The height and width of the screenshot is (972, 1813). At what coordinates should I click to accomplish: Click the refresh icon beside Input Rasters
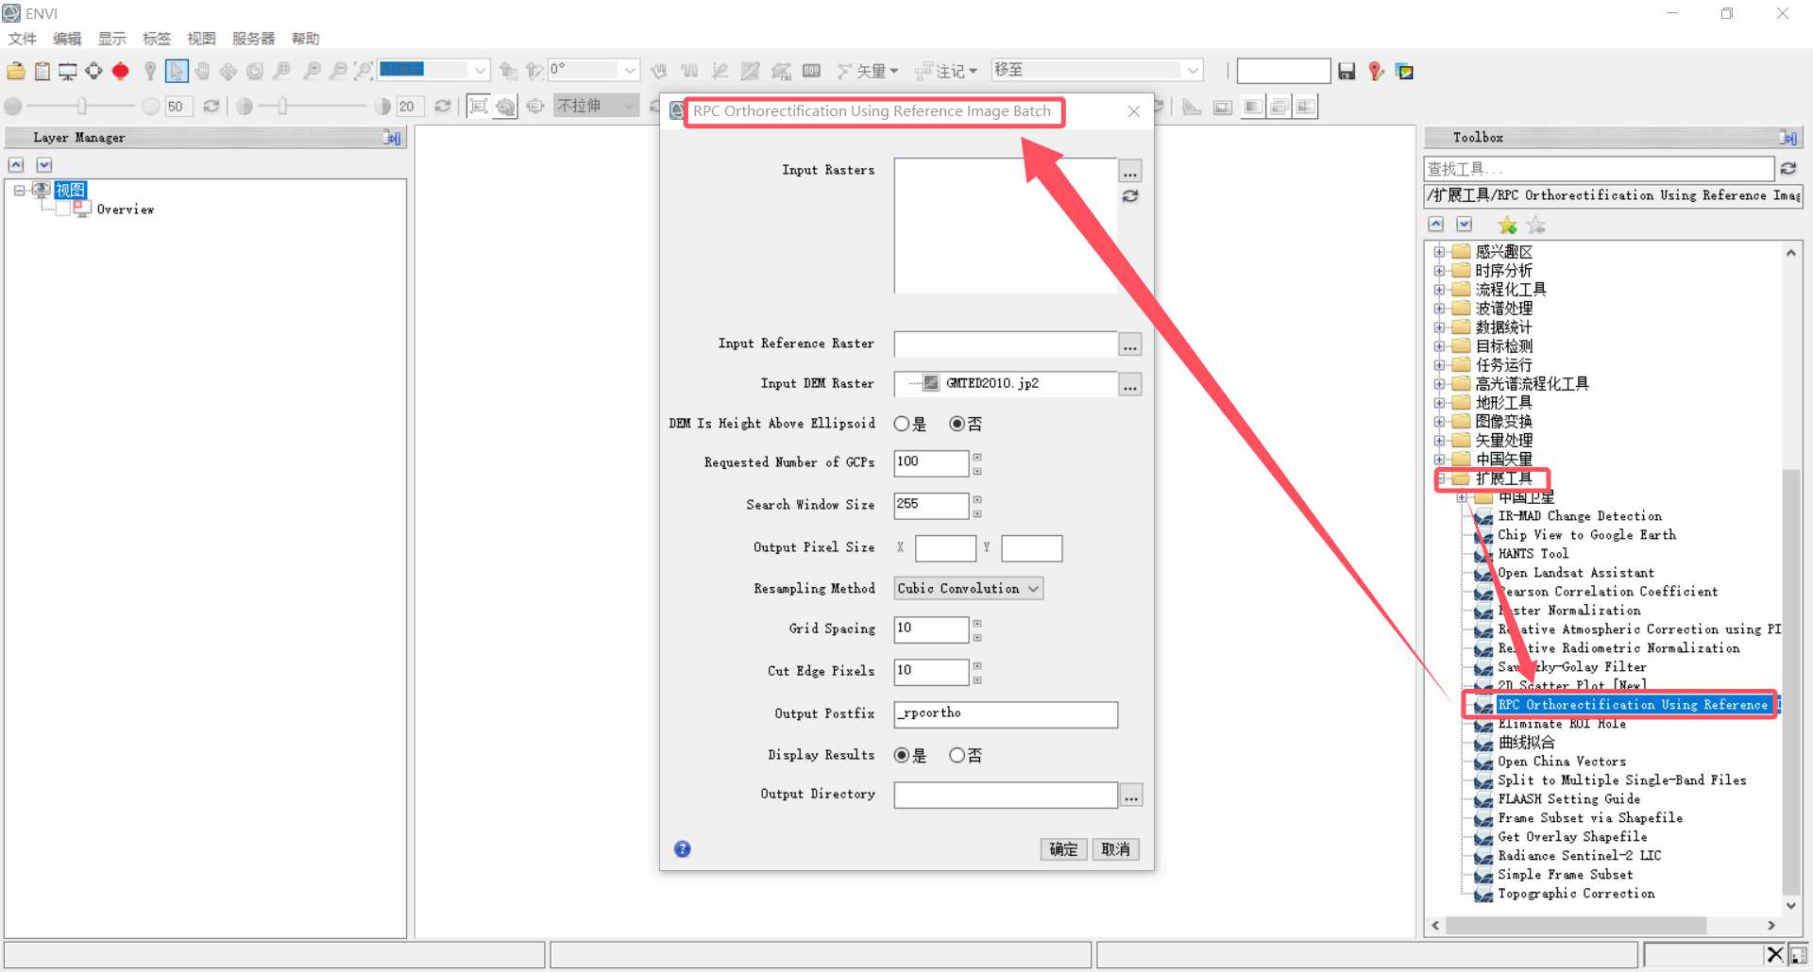pos(1130,196)
